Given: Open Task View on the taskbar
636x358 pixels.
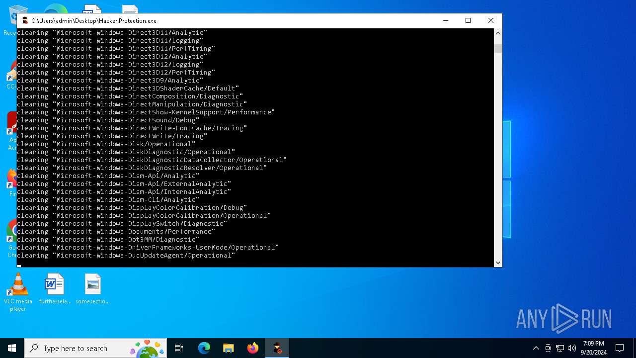Looking at the screenshot, I should click(179, 348).
